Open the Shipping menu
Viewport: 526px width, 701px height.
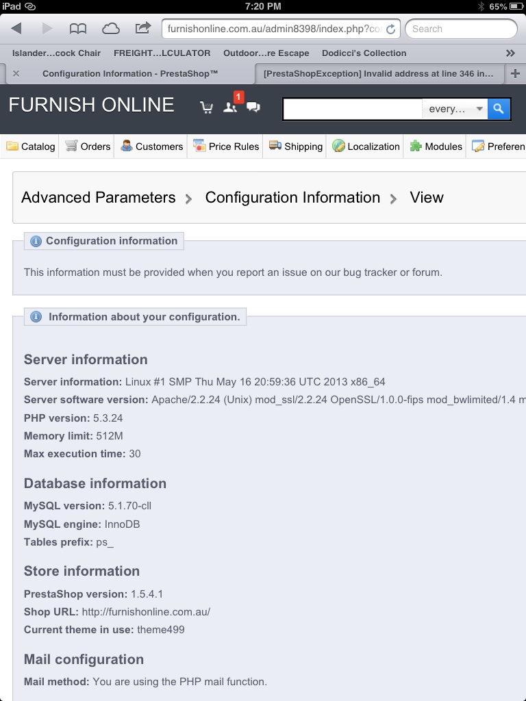296,146
